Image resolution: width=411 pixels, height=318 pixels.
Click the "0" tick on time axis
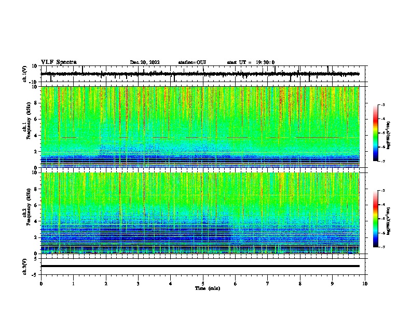pos(41,284)
